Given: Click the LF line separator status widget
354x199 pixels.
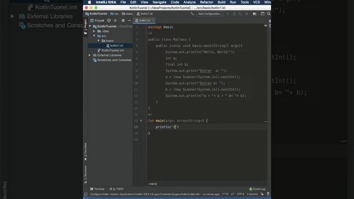Looking at the screenshot, I should click(x=232, y=194).
